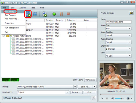The width and height of the screenshot is (136, 103).
Task: Click the first july_2009_calendar_wallpaper item
Action: tap(29, 39)
